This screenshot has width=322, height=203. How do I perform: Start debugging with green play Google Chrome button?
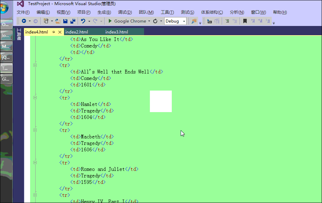point(127,21)
